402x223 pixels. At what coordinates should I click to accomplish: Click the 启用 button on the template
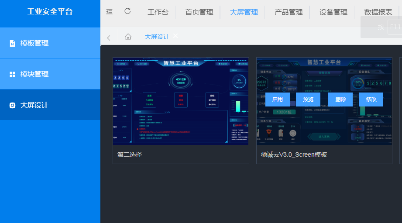coord(278,99)
